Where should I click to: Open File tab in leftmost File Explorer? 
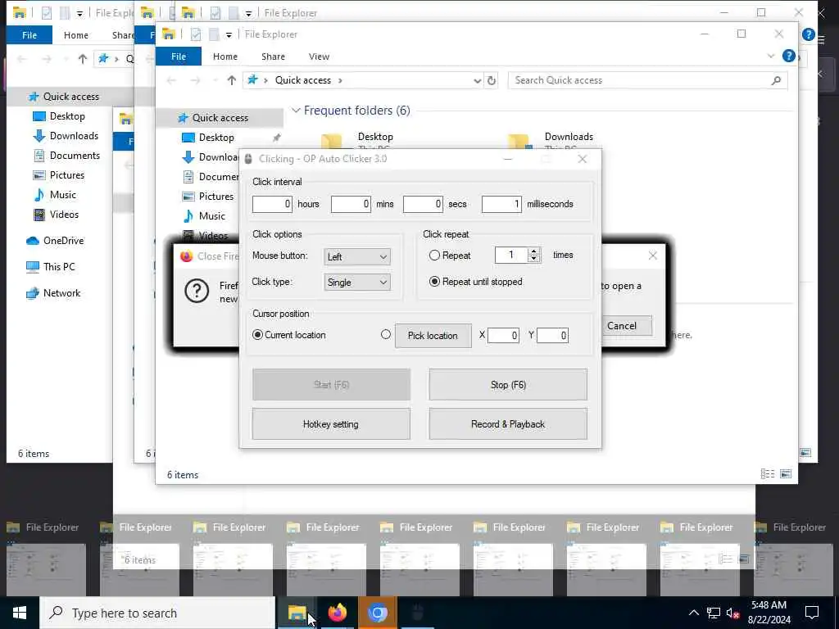(29, 34)
